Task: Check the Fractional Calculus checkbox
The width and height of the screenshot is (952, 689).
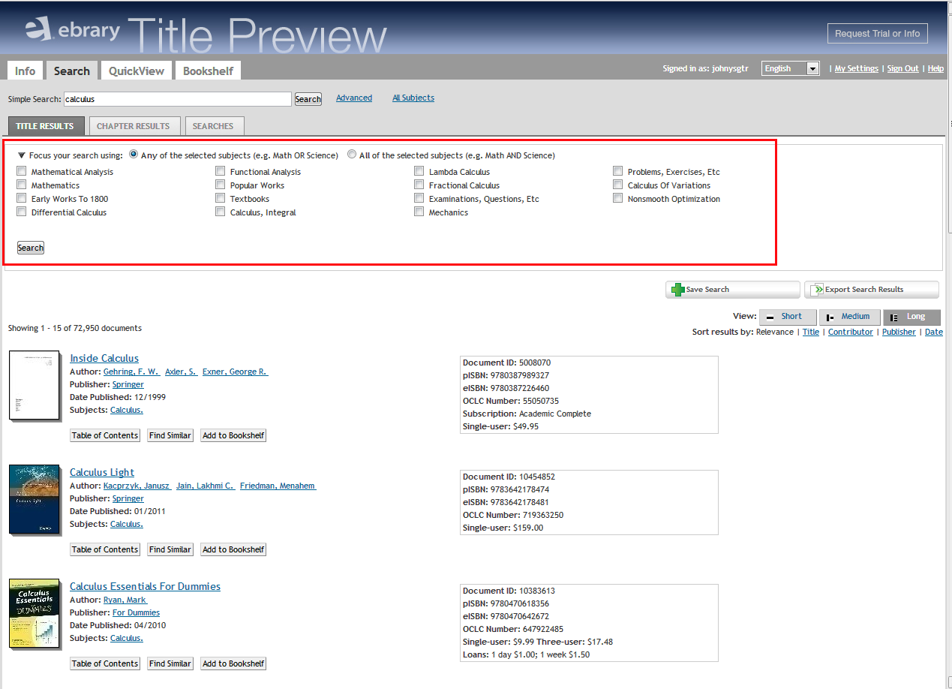Action: 419,185
